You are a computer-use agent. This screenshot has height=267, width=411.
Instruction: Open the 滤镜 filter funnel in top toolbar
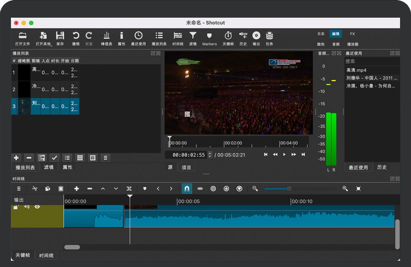pyautogui.click(x=193, y=36)
